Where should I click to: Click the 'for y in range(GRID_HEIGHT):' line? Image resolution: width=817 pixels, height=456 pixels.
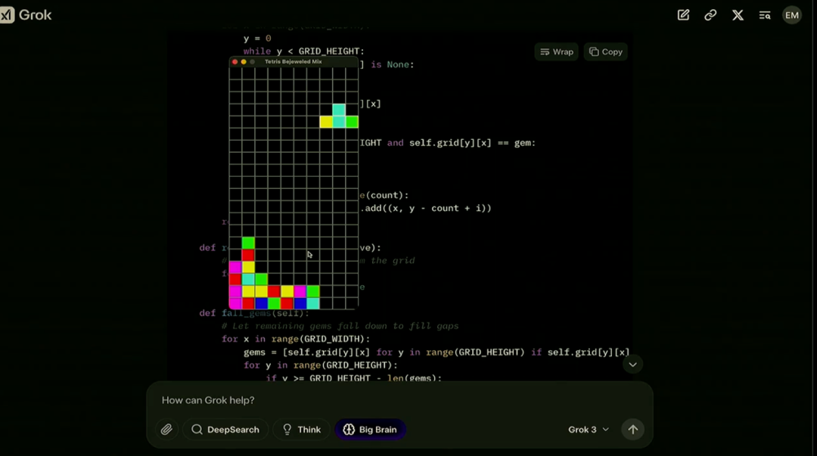[x=321, y=364]
